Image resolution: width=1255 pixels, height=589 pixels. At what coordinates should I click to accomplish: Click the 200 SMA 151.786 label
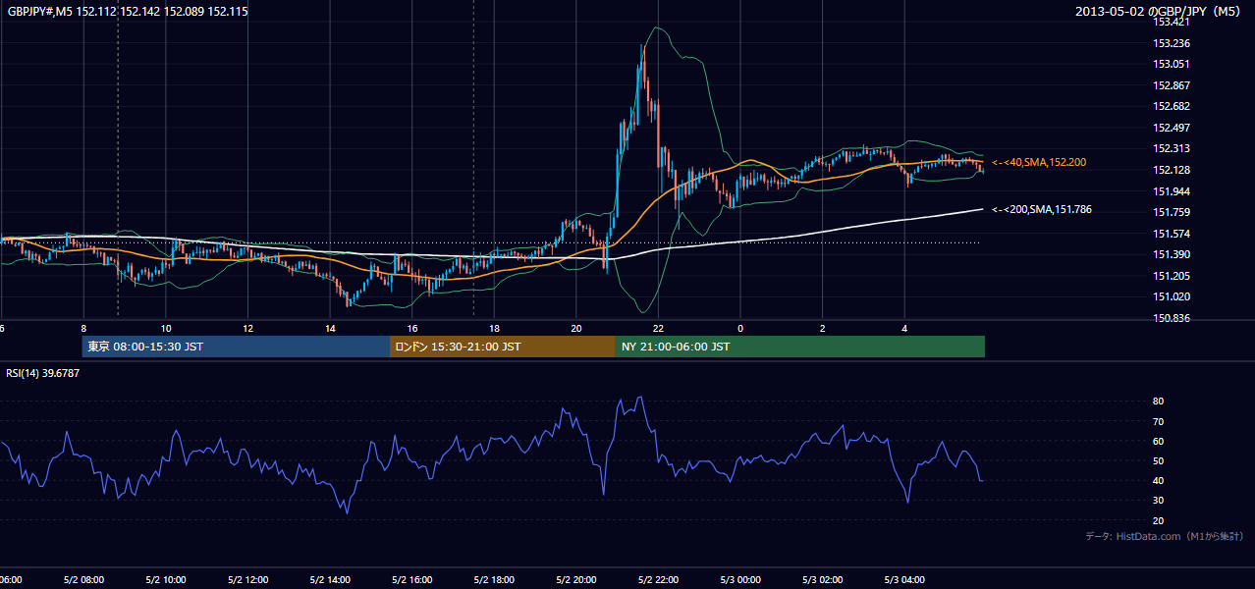coord(1041,209)
